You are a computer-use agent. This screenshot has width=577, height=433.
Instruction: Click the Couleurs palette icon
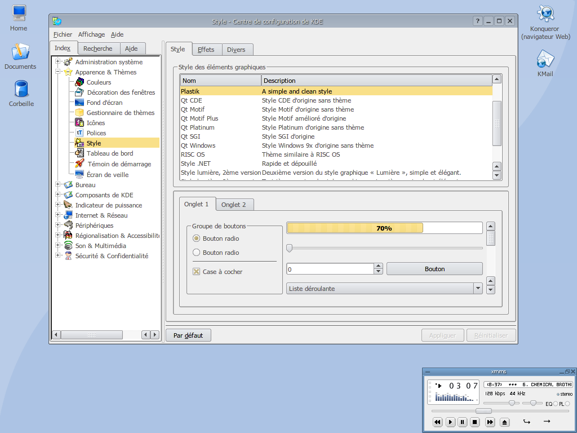tap(79, 82)
